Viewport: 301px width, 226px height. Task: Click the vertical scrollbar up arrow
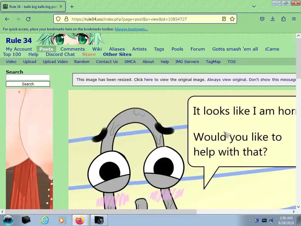click(298, 36)
